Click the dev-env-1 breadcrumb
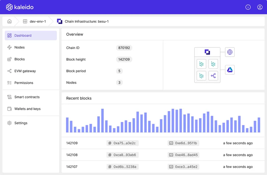The height and width of the screenshot is (175, 267). tap(37, 21)
